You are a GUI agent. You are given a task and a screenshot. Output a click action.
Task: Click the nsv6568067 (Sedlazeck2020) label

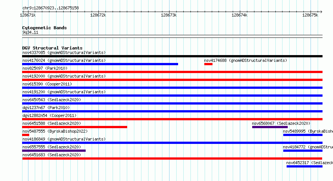[x=281, y=123]
